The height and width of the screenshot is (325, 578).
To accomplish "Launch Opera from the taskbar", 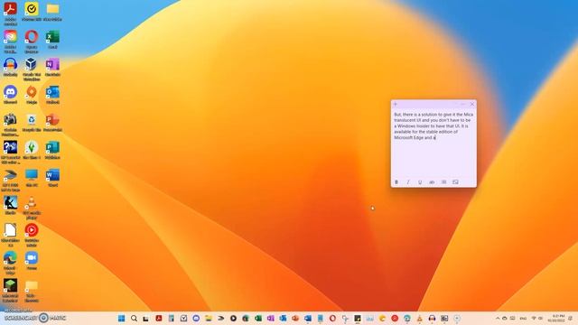I will (332, 319).
